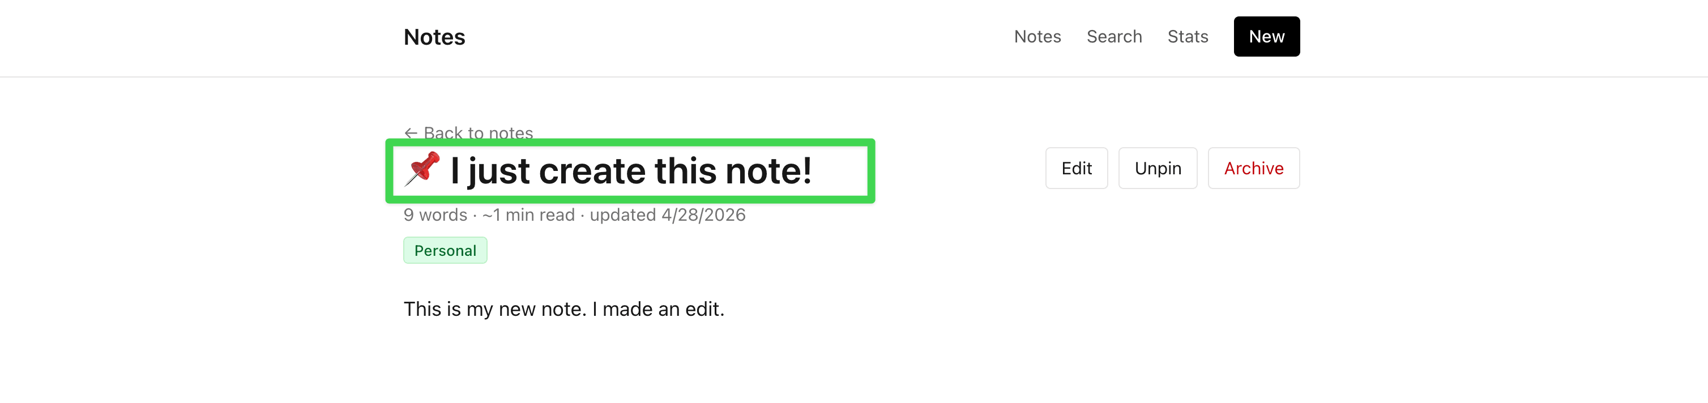The image size is (1708, 403).
Task: Click the "~1 min read" estimate text
Action: pyautogui.click(x=528, y=215)
